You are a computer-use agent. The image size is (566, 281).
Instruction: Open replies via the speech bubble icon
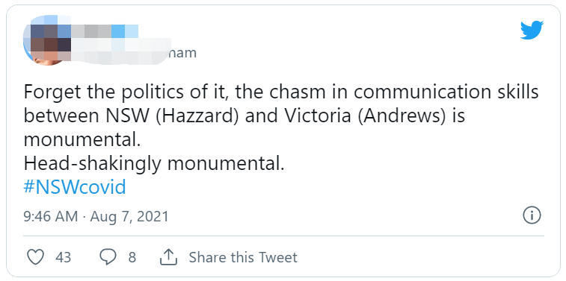tap(107, 257)
